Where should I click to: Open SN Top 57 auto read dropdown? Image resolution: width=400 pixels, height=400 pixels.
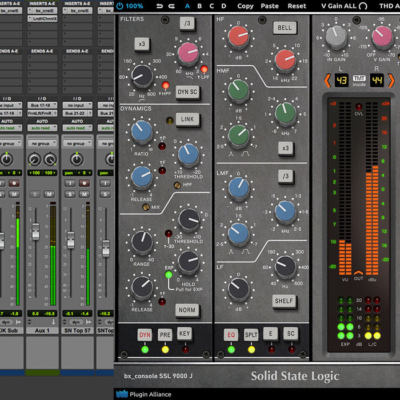[x=77, y=128]
